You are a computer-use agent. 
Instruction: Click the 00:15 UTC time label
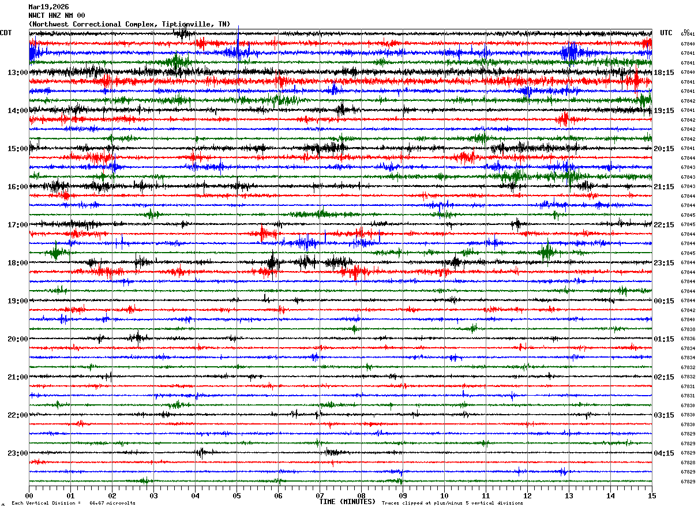(x=664, y=301)
